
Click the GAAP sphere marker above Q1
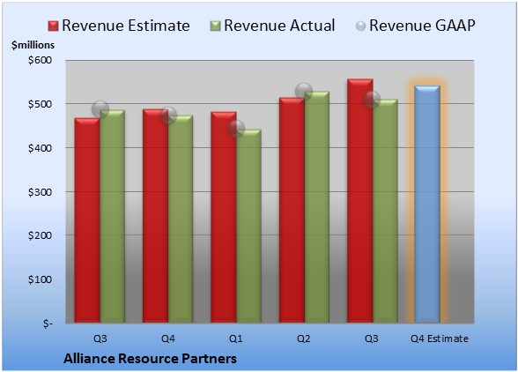236,129
